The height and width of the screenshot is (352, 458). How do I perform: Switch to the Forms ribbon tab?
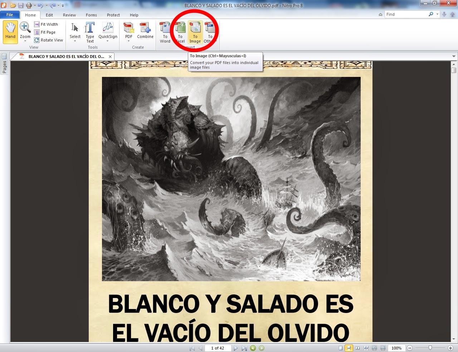point(91,15)
